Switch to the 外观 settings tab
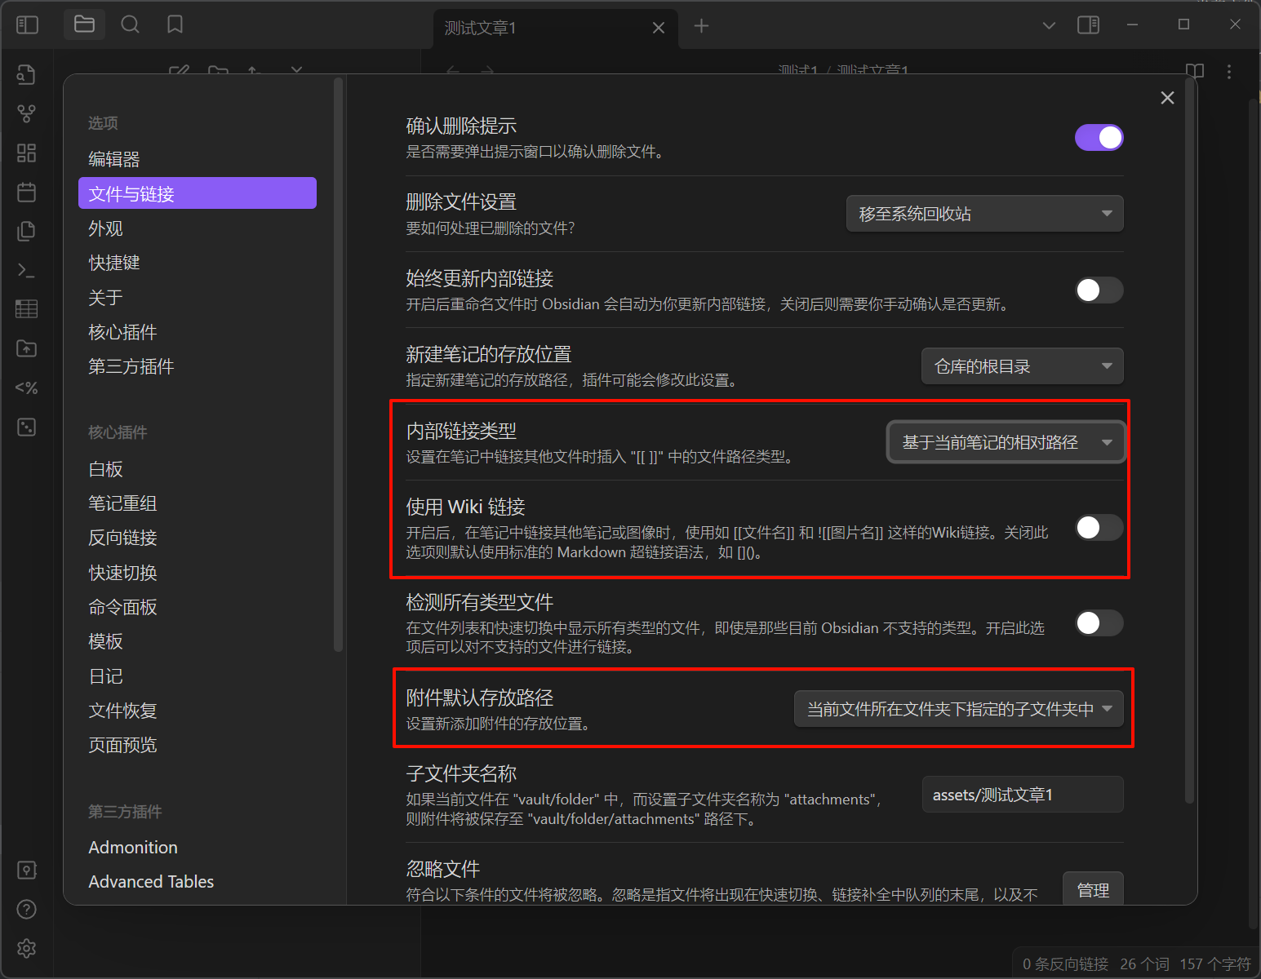 105,228
